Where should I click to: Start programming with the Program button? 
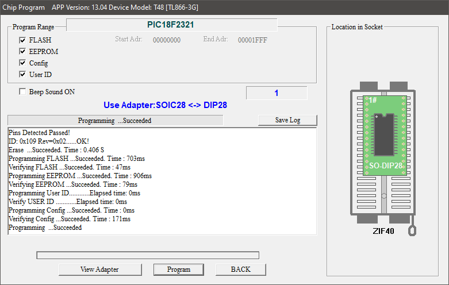(179, 269)
